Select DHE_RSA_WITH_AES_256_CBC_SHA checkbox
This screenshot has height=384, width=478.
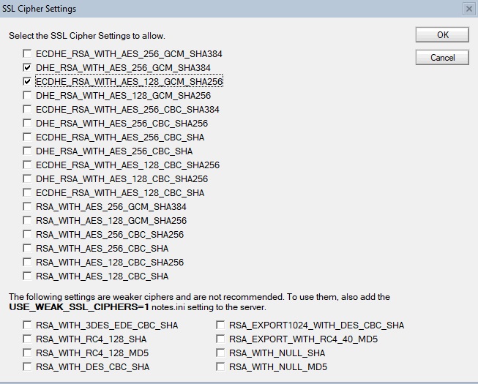point(27,151)
